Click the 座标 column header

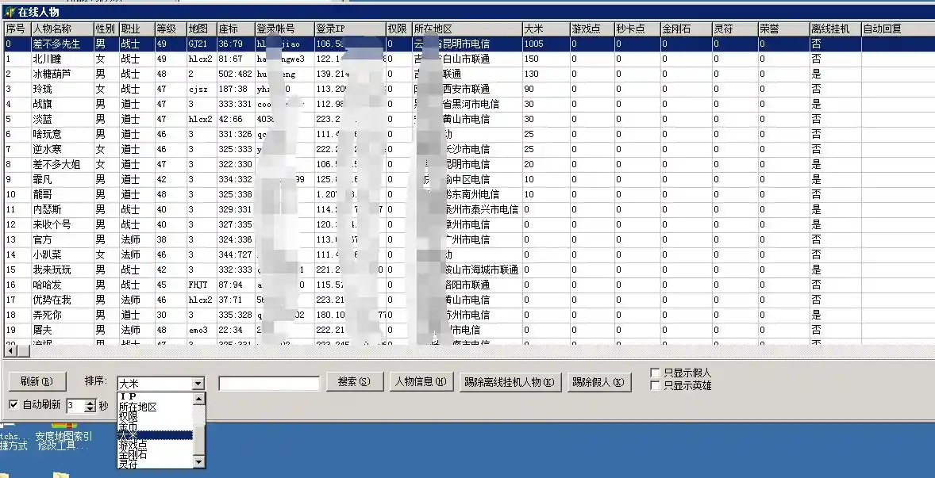(x=235, y=29)
